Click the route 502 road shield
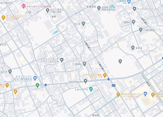 coord(114,86)
